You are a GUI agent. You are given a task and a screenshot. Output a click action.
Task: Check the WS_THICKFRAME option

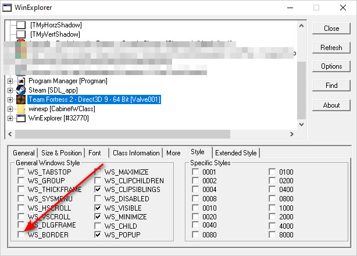point(21,190)
